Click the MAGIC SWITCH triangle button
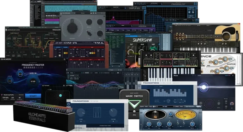This screenshot has width=243, height=132. pyautogui.click(x=134, y=104)
